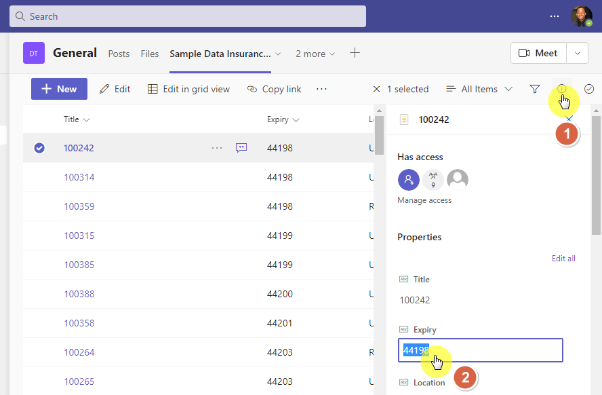Viewport: 602px width, 395px height.
Task: Open item 100359
Action: tap(79, 206)
